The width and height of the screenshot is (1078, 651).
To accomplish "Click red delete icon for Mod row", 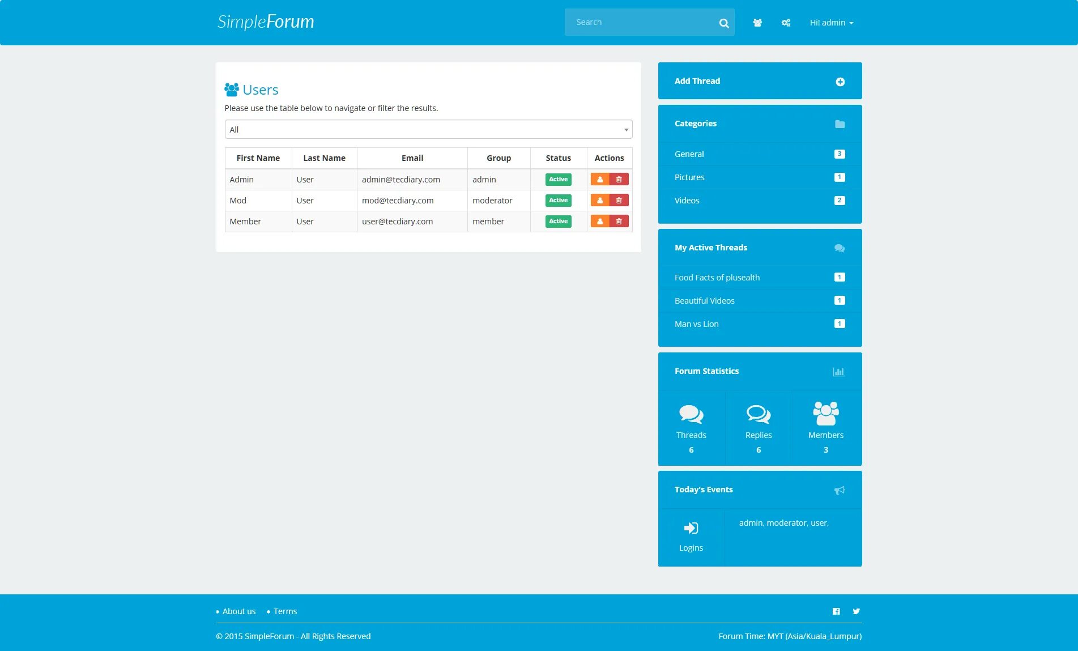I will (619, 200).
